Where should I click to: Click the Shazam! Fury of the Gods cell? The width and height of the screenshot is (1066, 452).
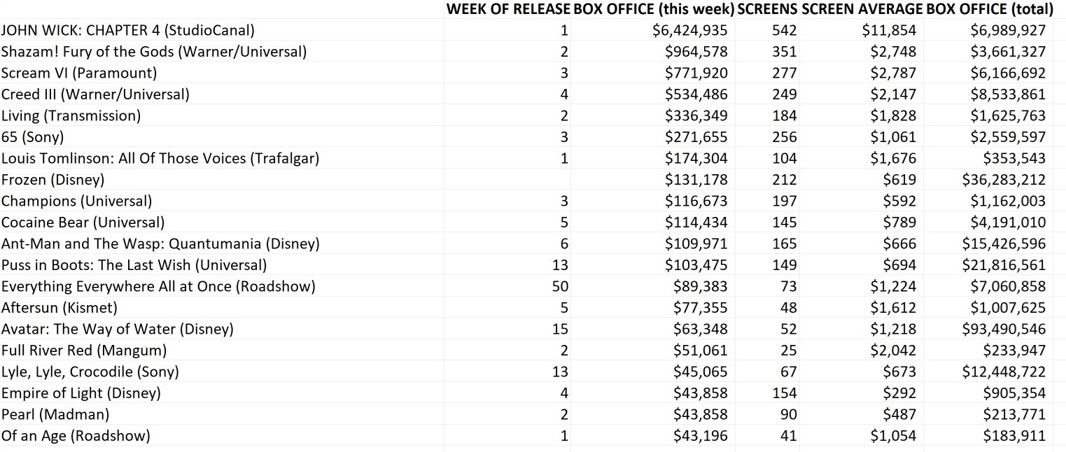coord(154,52)
